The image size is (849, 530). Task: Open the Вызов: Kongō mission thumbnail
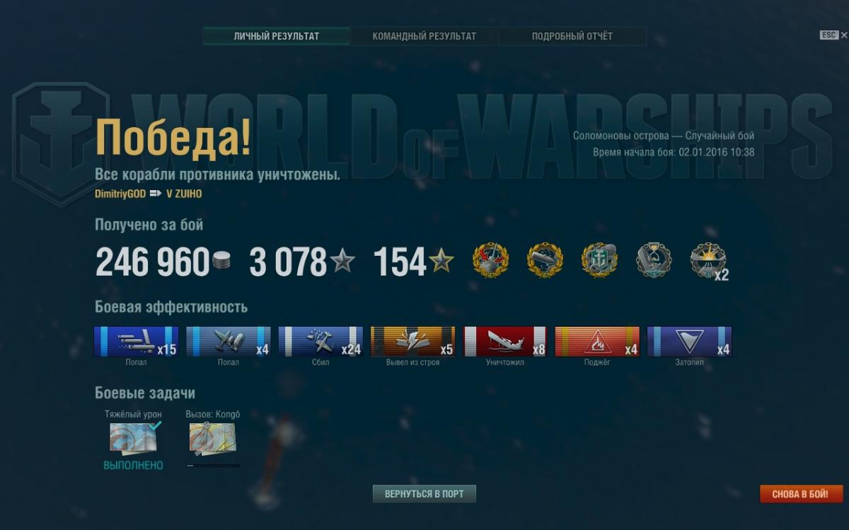pos(212,437)
